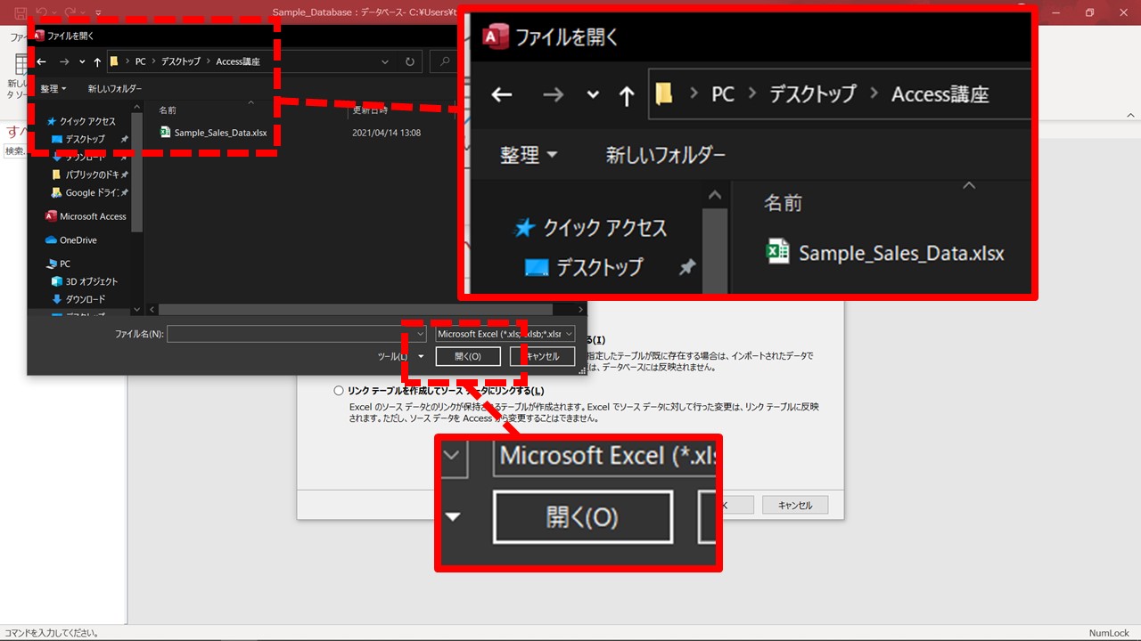1141x641 pixels.
Task: Click the horizontal scrollbar in file list
Action: point(357,310)
